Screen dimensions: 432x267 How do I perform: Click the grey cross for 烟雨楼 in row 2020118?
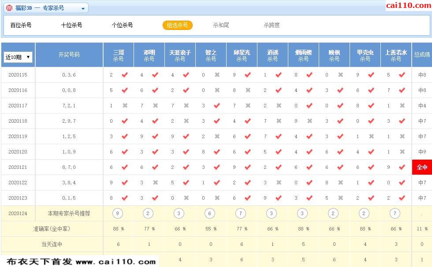(310, 121)
